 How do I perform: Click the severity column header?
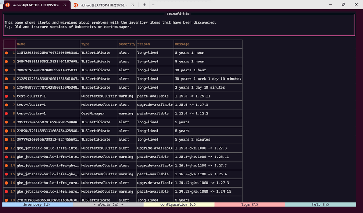(x=127, y=44)
